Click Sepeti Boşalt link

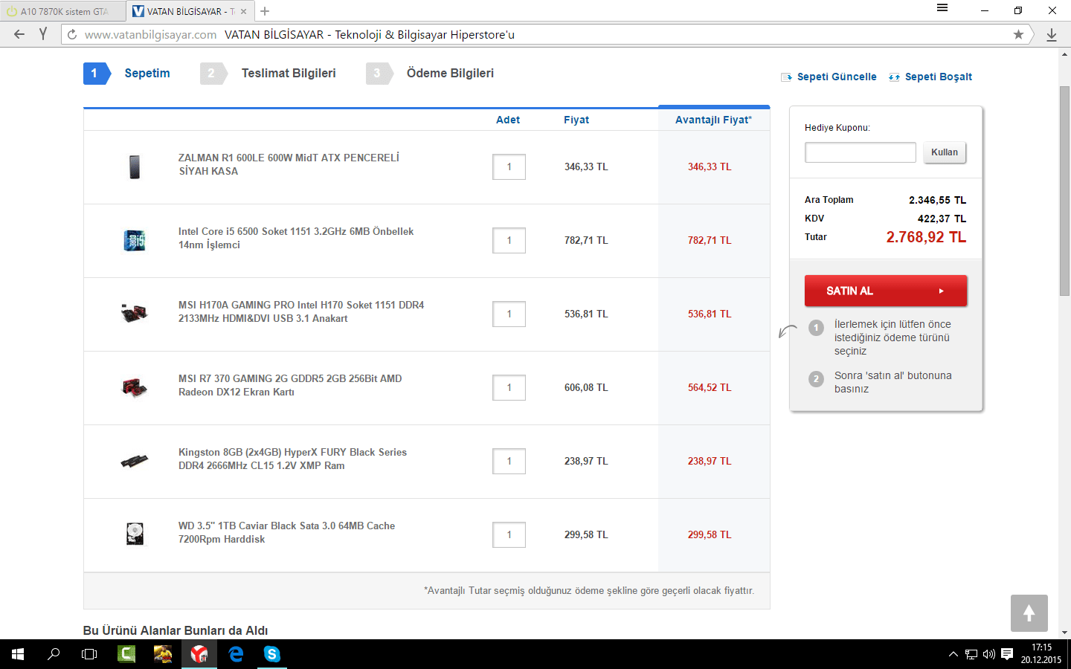[939, 77]
